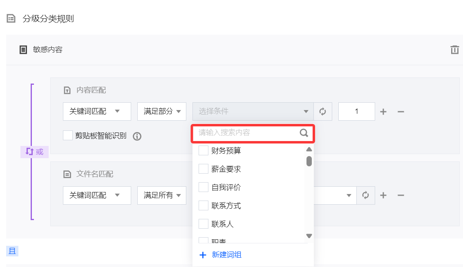Tick the 薪金要求 option
The width and height of the screenshot is (463, 267).
204,169
